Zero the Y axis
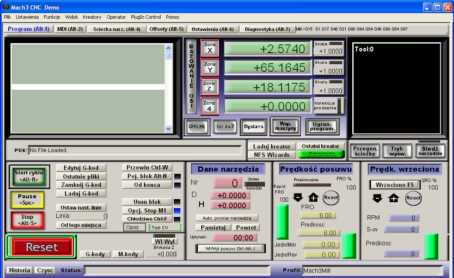454x278 pixels. [210, 68]
